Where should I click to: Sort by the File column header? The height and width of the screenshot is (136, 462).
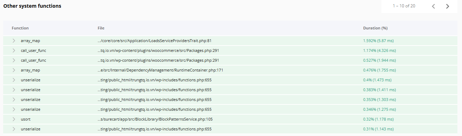click(101, 28)
